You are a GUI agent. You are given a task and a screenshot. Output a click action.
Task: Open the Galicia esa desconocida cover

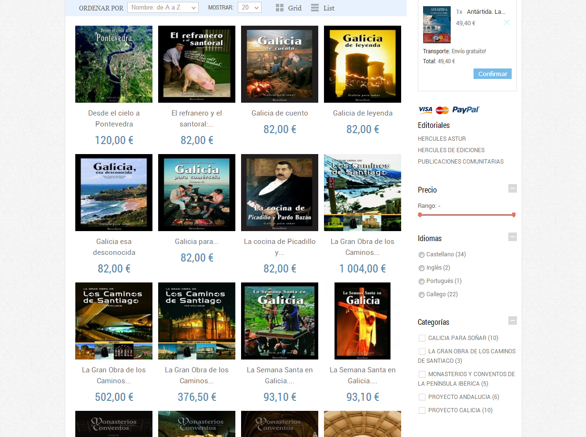(x=114, y=193)
